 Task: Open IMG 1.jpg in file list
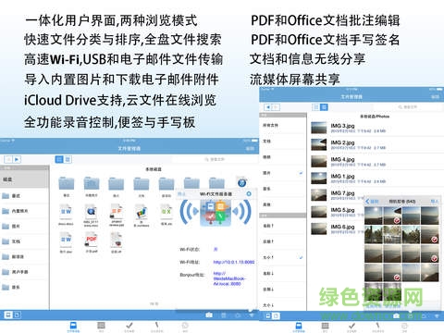376,179
